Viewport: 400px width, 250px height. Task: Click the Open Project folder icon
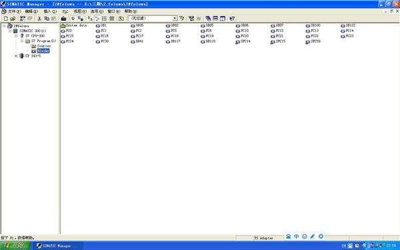point(13,19)
